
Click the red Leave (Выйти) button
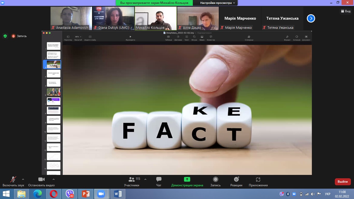click(x=343, y=182)
